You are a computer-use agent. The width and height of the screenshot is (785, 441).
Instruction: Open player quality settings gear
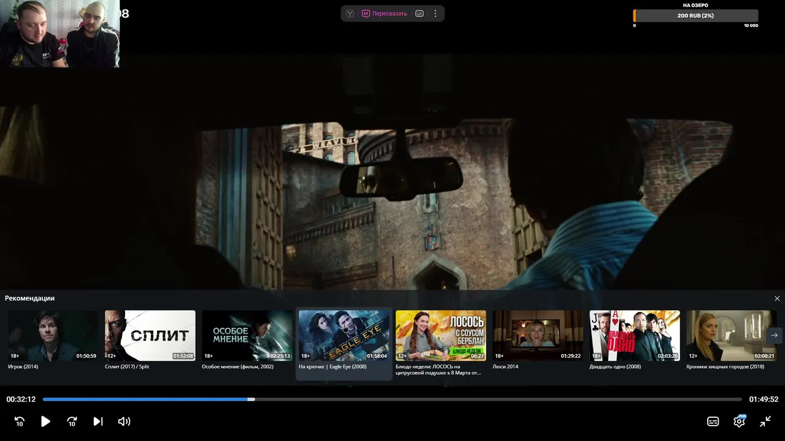[x=740, y=421]
